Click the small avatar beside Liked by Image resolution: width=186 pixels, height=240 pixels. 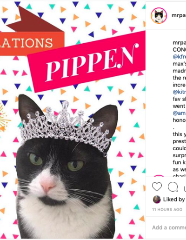[157, 200]
